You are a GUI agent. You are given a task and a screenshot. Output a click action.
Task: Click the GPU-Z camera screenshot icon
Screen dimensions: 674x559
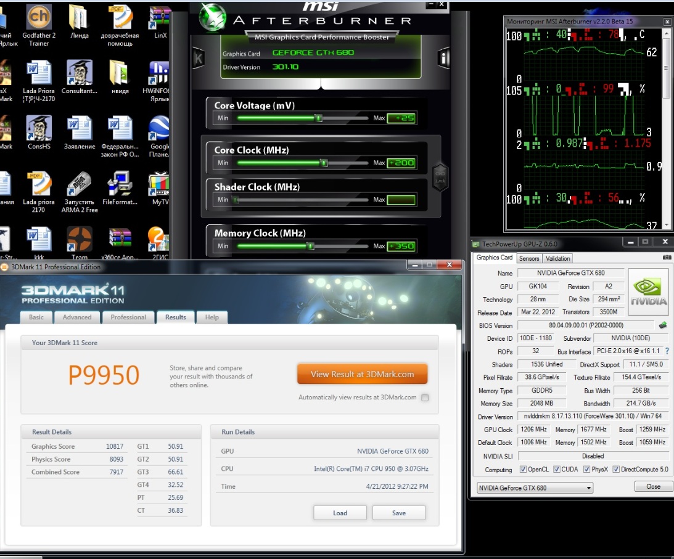pyautogui.click(x=667, y=258)
